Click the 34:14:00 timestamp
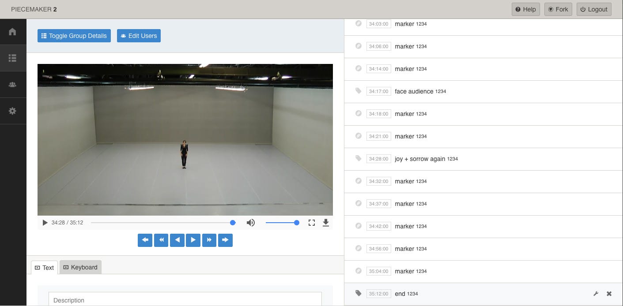Viewport: 623px width, 306px height. 379,69
